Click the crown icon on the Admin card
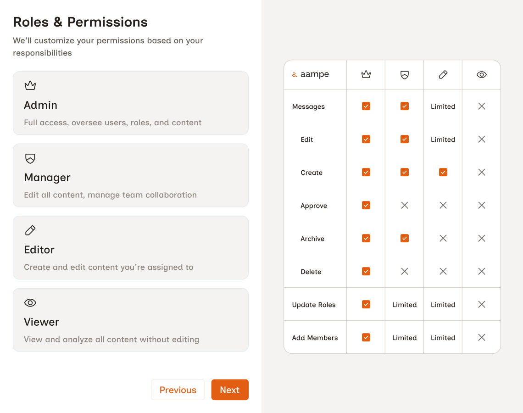The image size is (523, 413). [x=30, y=85]
